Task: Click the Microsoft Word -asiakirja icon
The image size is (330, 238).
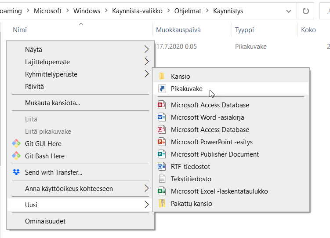Action: click(x=162, y=117)
